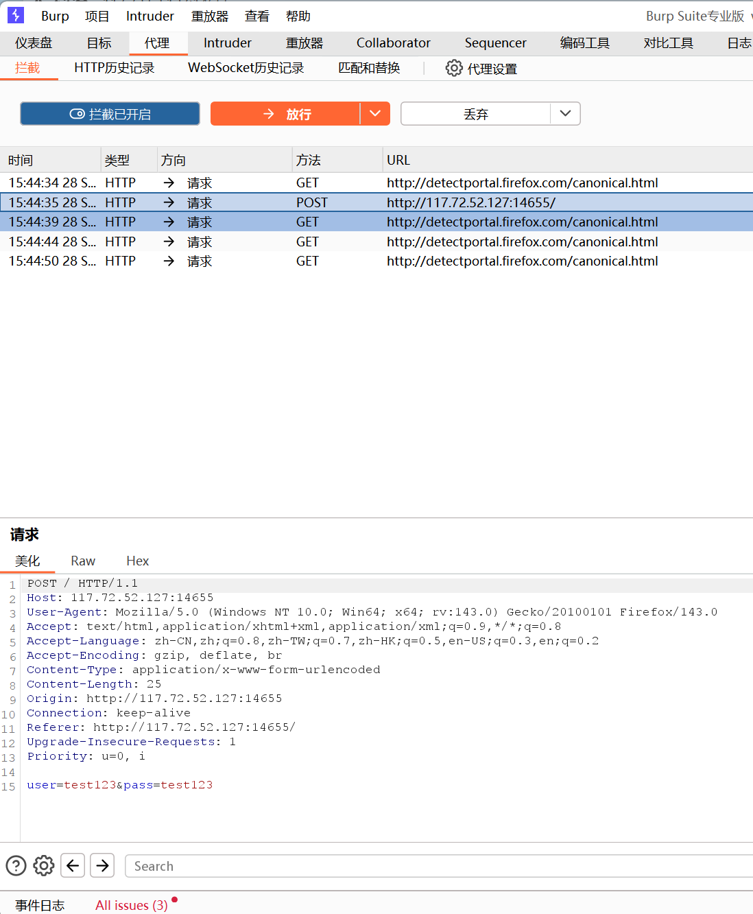This screenshot has height=914, width=753.
Task: Select the 15:44:34 GET request row
Action: click(x=376, y=183)
